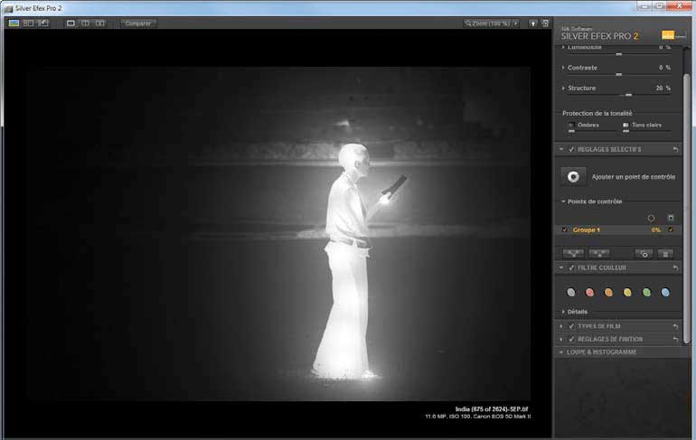Expand the Réglages de Finition section

point(561,340)
